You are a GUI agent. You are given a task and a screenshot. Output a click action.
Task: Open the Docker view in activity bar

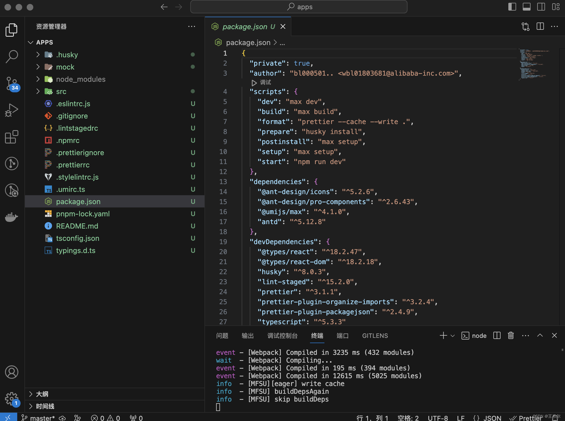(x=12, y=217)
